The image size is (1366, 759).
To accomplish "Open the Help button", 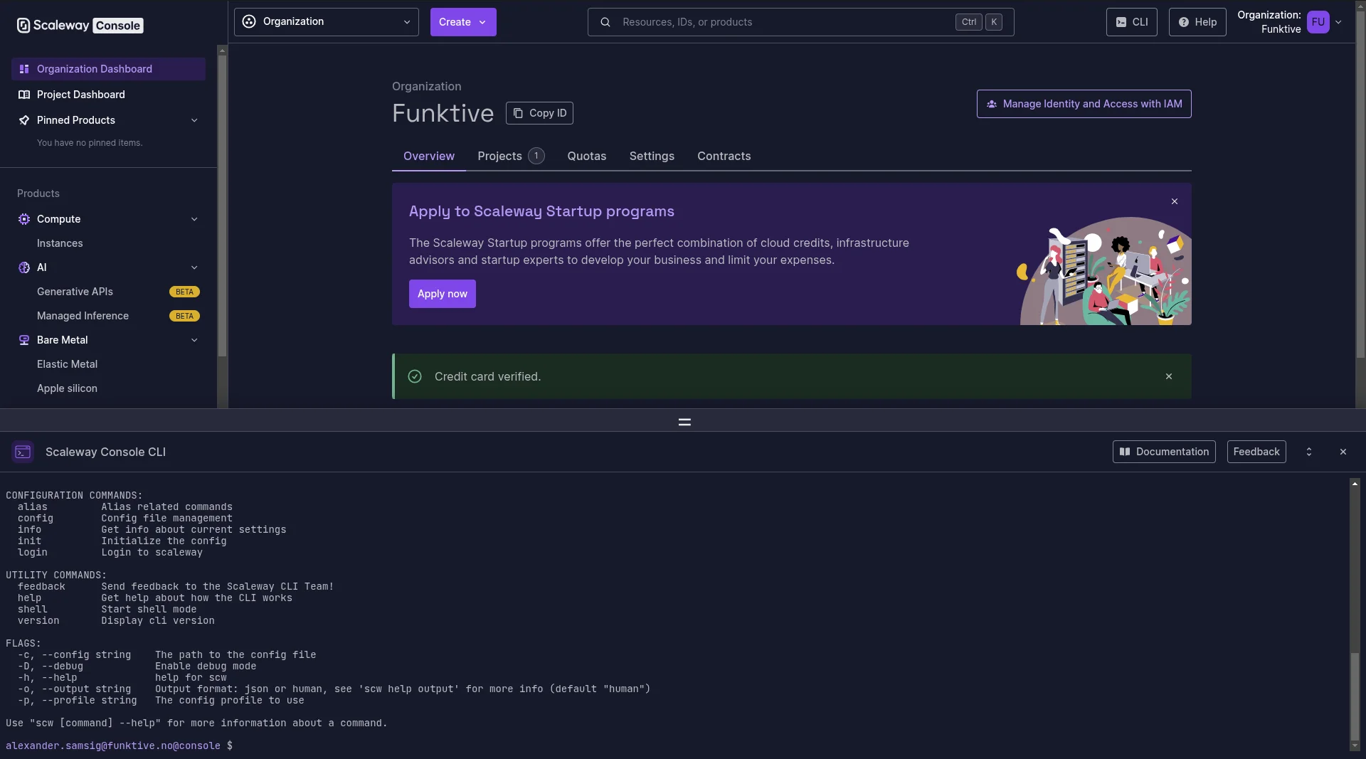I will (1197, 22).
